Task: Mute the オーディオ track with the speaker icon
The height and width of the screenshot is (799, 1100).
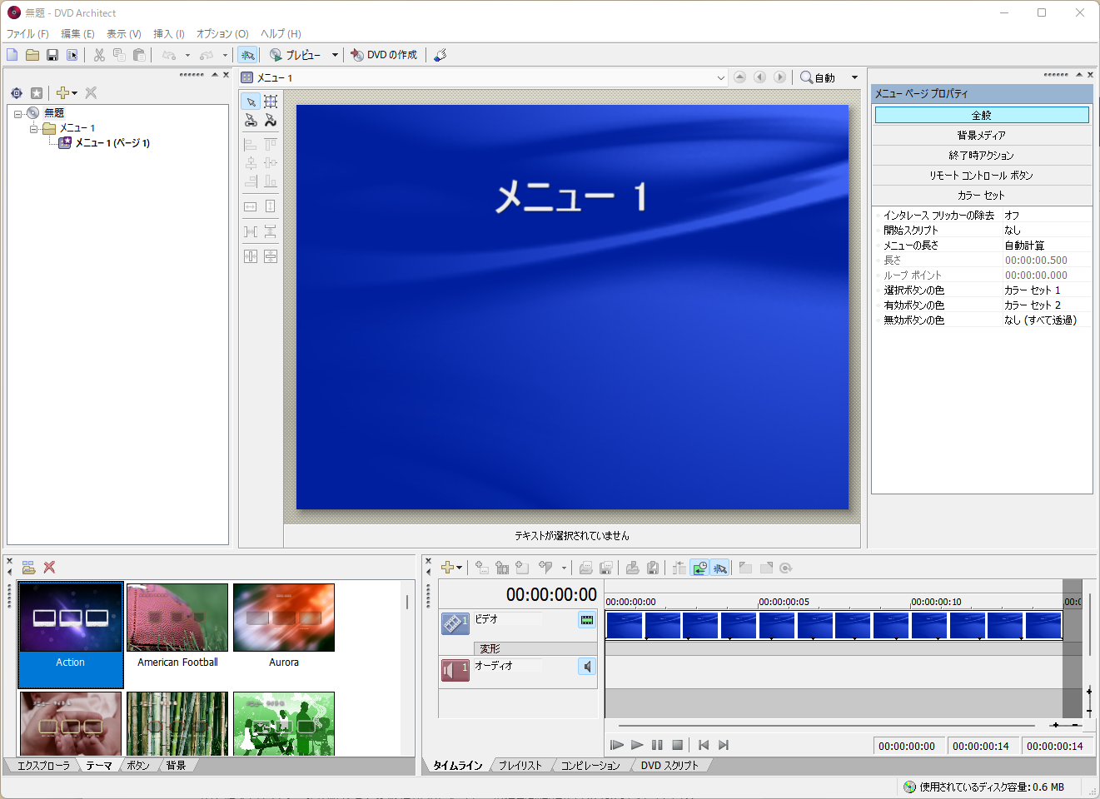Action: tap(588, 665)
